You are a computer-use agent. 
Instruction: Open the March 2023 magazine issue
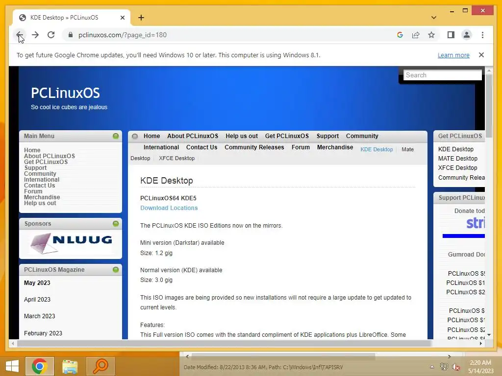(x=39, y=316)
